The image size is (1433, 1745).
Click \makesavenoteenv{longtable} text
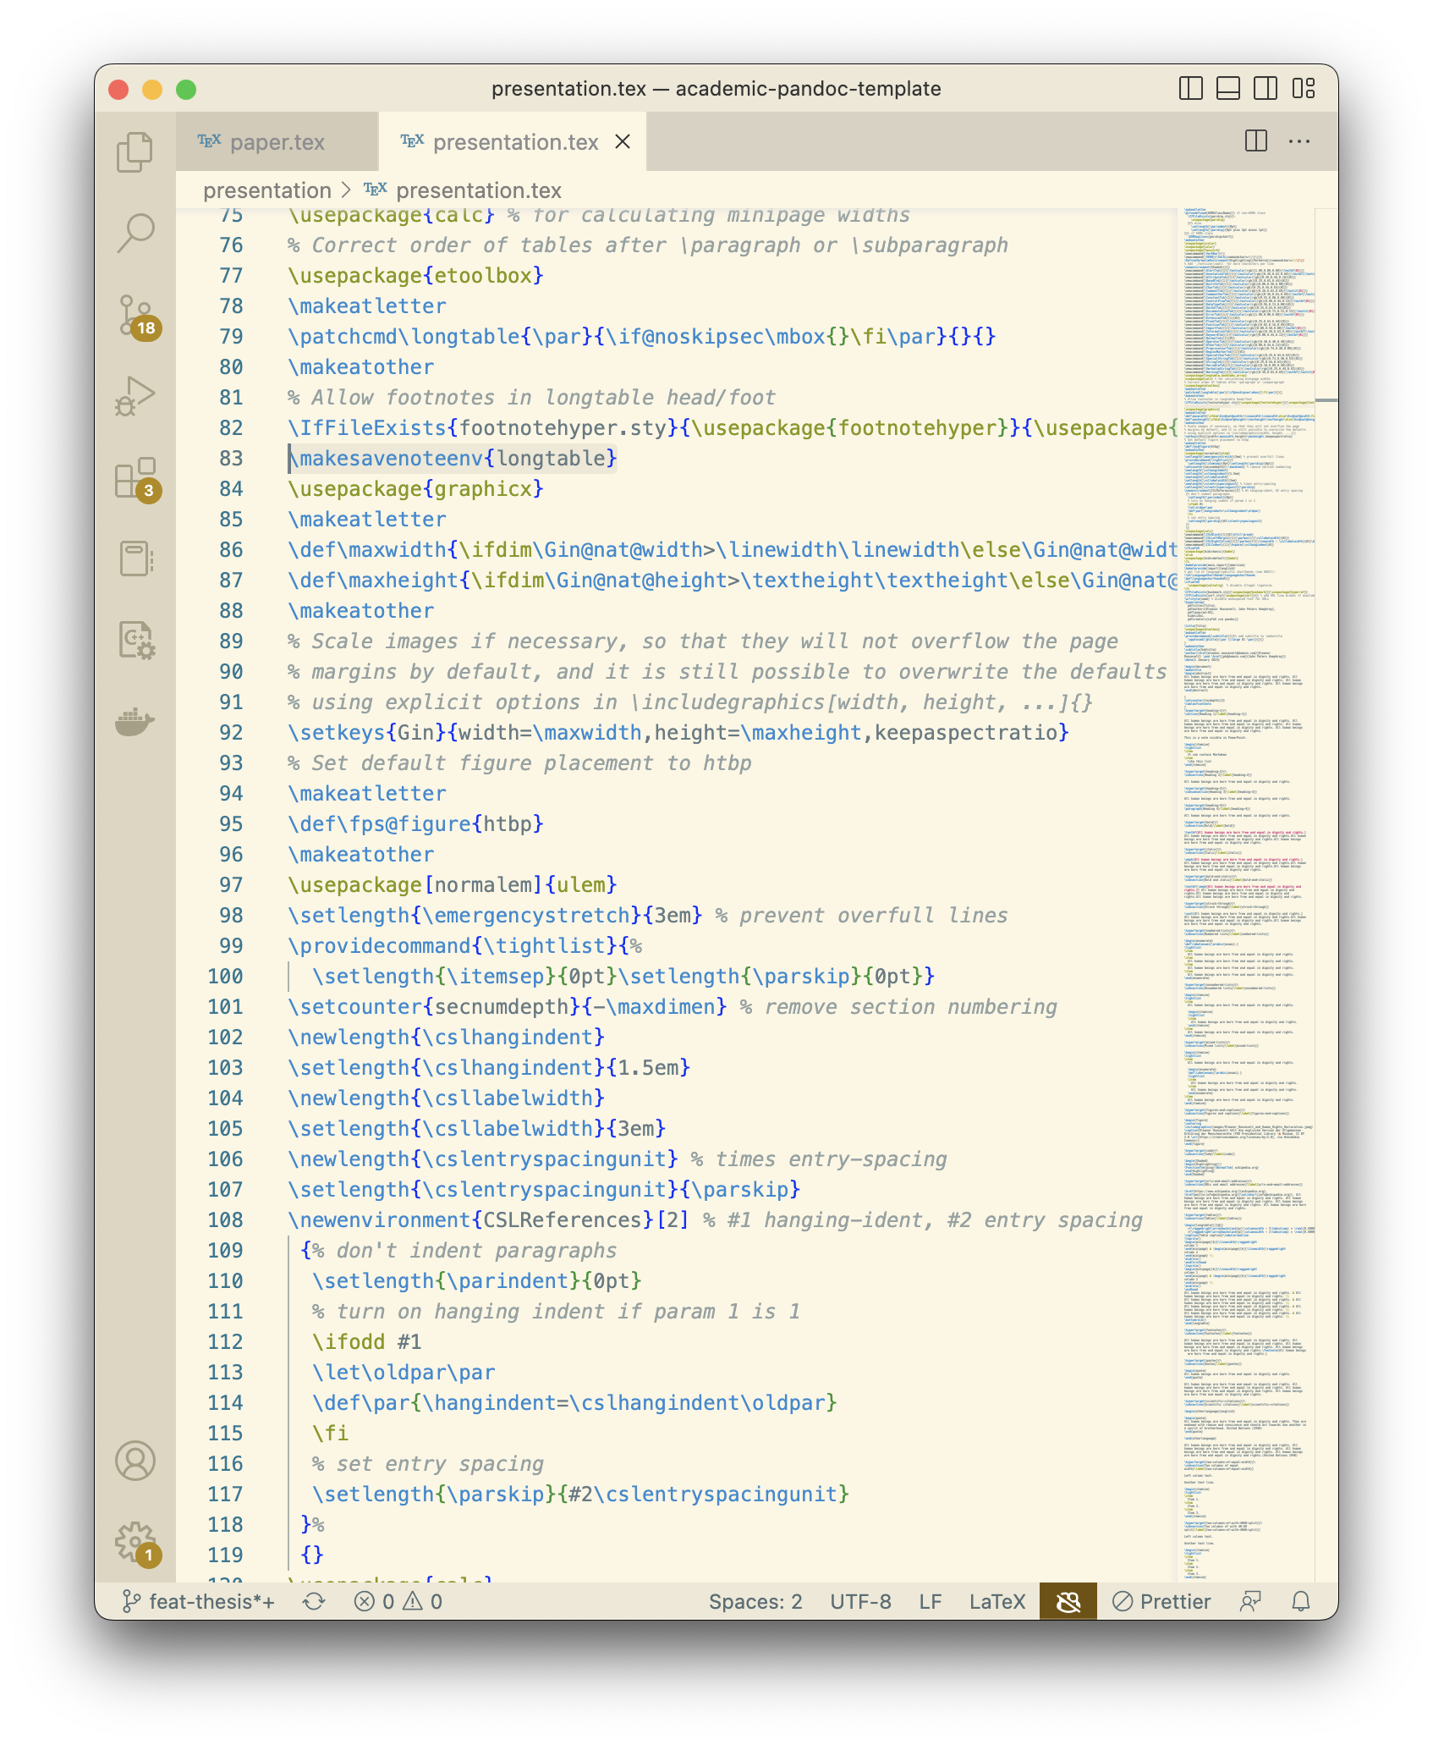[453, 459]
